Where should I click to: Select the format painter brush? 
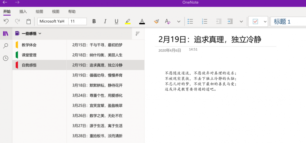pos(156,21)
